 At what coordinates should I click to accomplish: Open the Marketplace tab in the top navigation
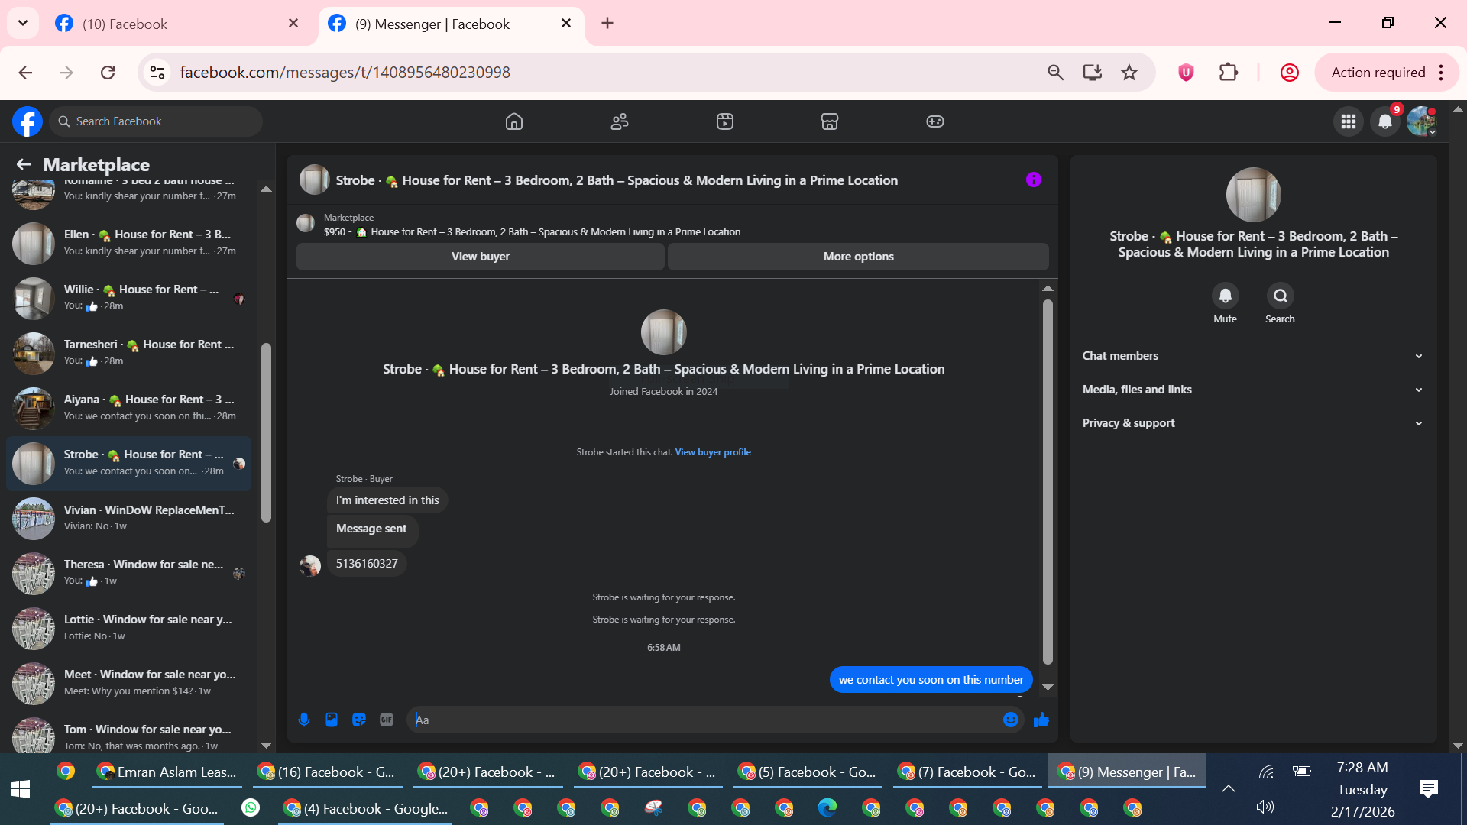tap(830, 121)
